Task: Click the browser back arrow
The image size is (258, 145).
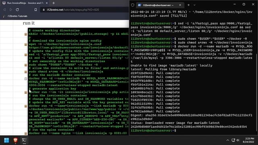Action: [4, 10]
